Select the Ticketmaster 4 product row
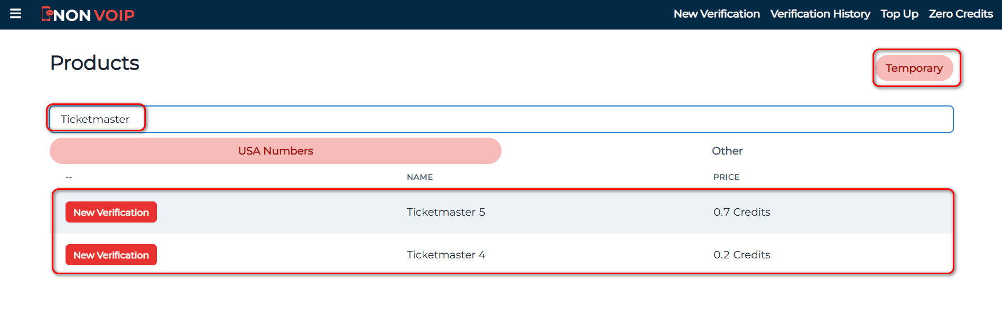This screenshot has height=328, width=1002. point(446,255)
